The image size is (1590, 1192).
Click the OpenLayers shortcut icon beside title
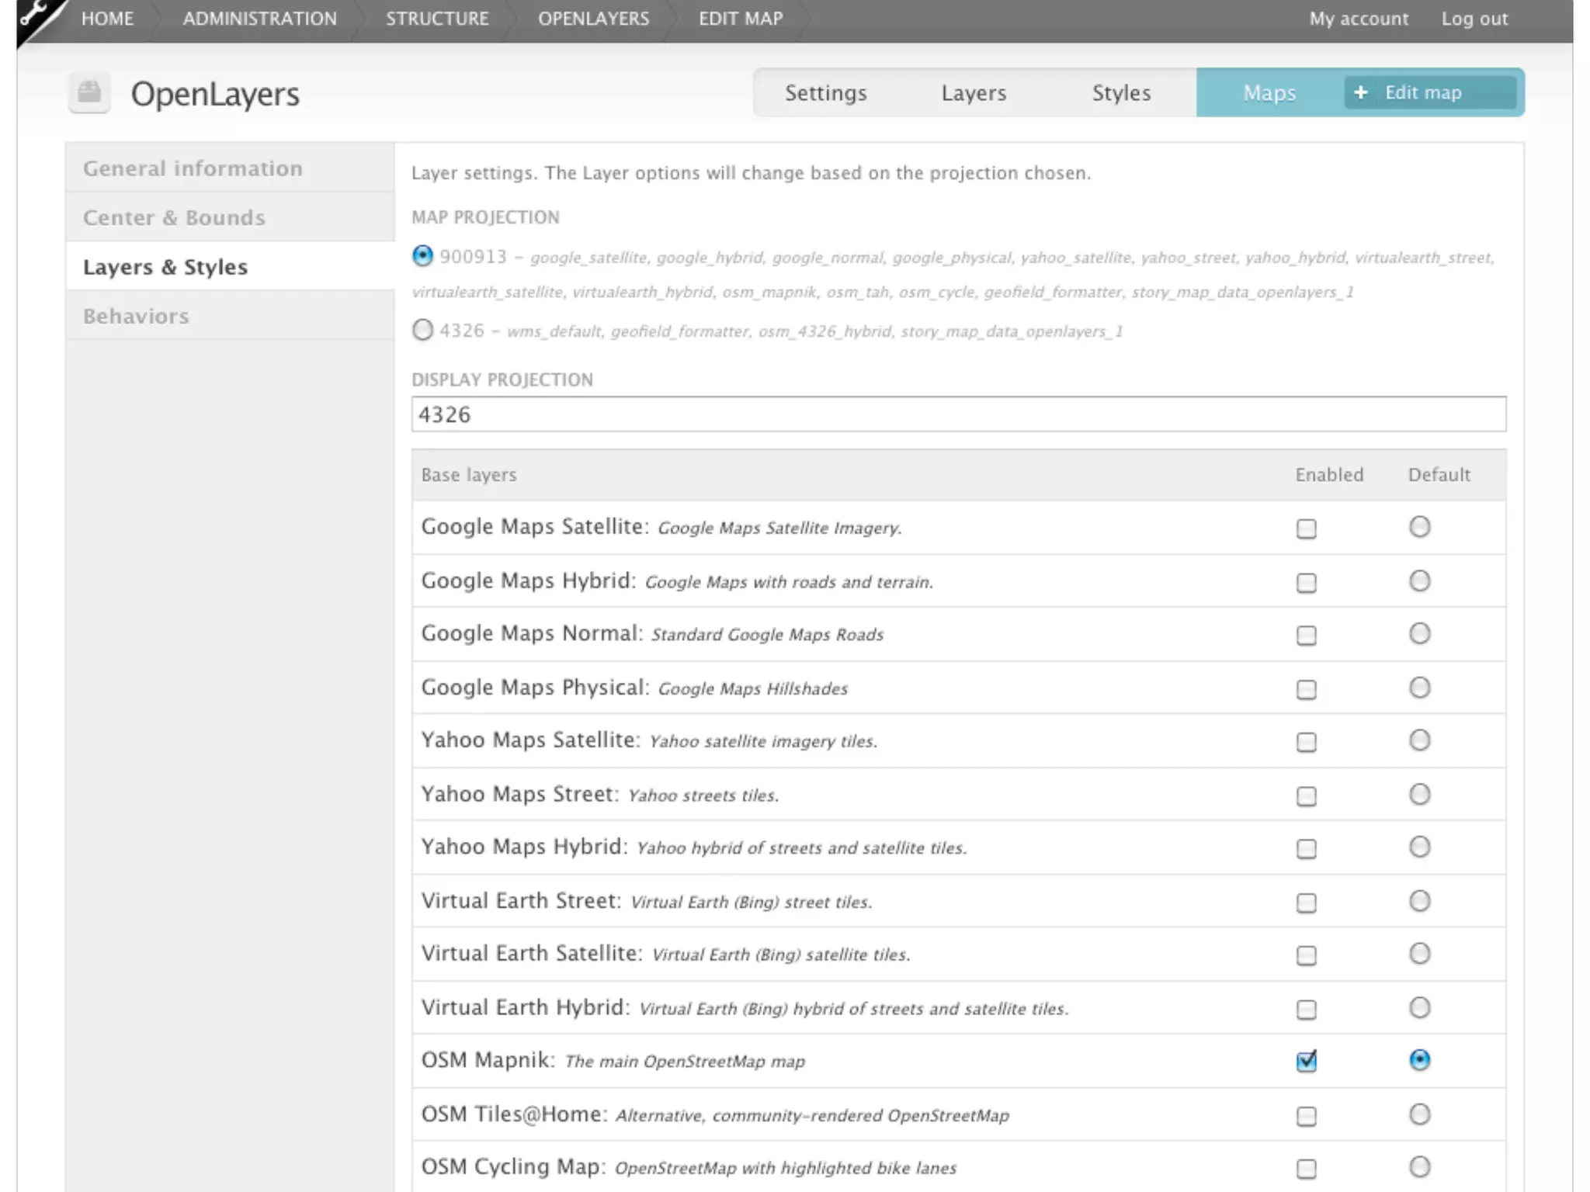[x=89, y=92]
